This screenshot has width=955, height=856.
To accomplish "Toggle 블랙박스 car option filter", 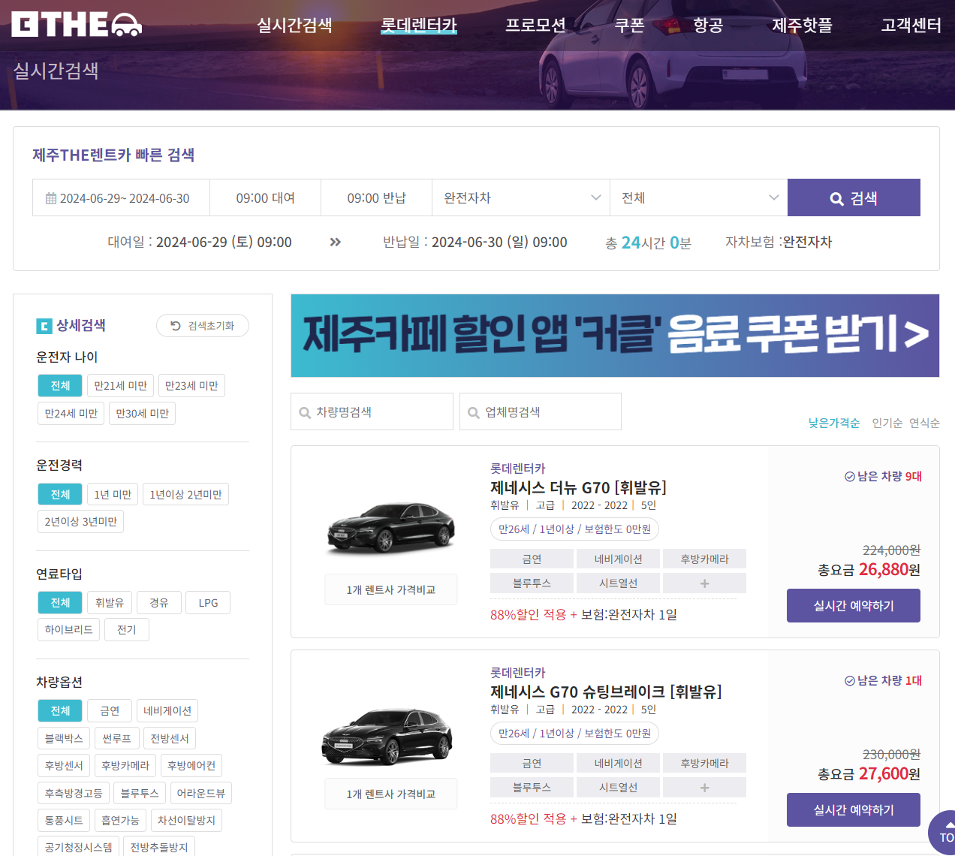I will 64,739.
